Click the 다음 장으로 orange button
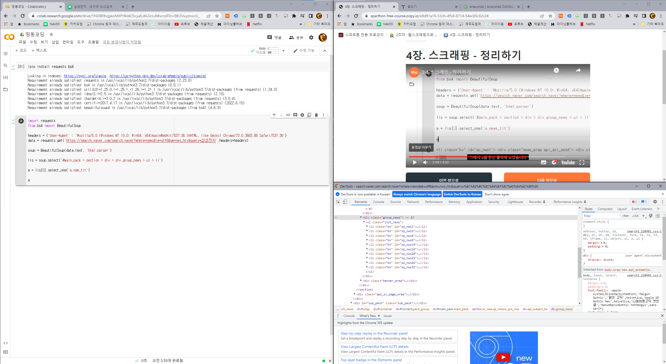Viewport: 666px width, 364px height. pyautogui.click(x=547, y=177)
